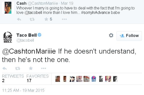
Task: Open more options on Cash's tweet
Action: pyautogui.click(x=64, y=19)
